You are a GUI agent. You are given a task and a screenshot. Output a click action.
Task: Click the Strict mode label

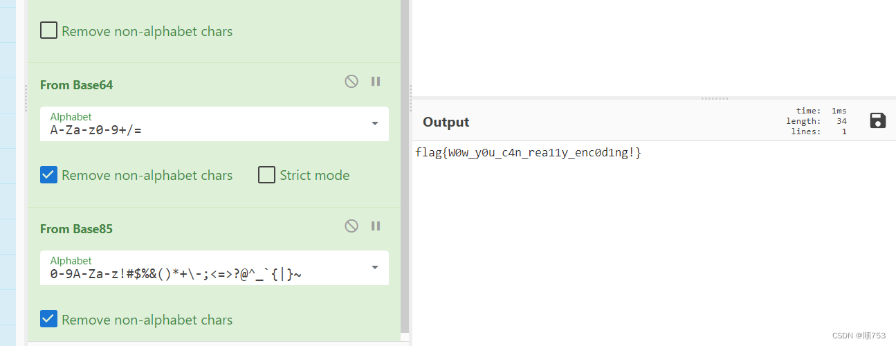315,175
